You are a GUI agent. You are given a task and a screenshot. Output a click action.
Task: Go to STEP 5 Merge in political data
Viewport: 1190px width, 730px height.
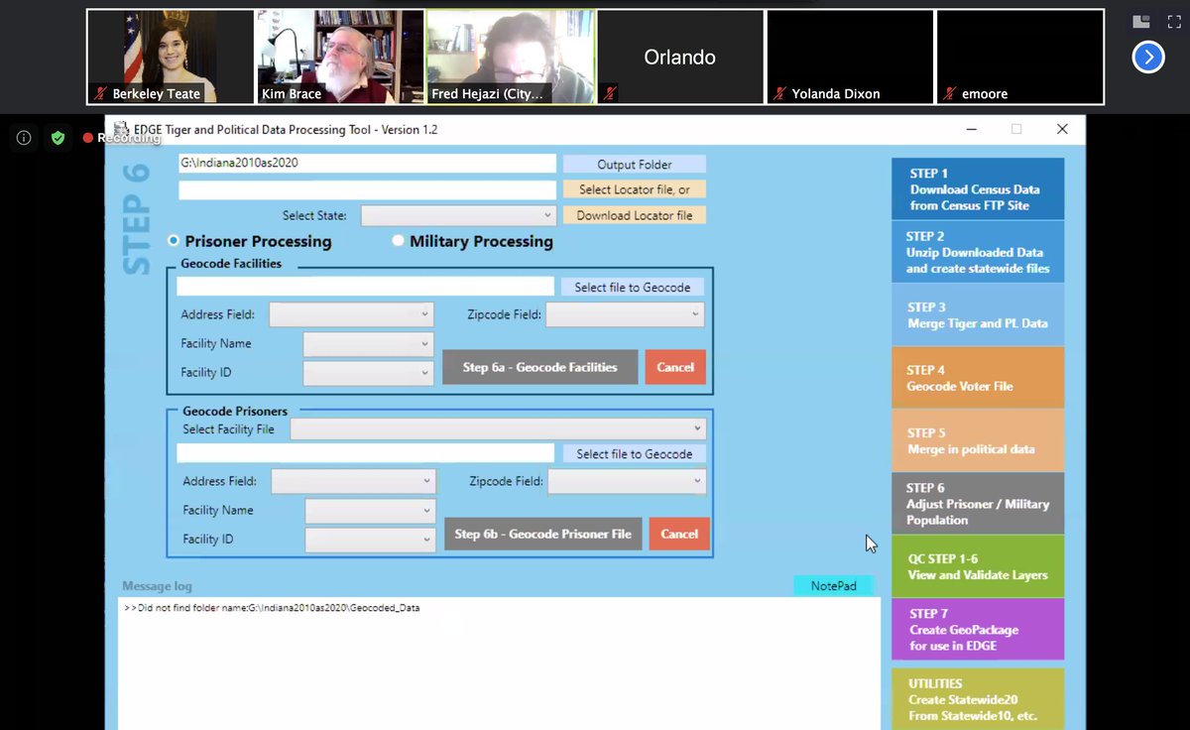pos(977,440)
